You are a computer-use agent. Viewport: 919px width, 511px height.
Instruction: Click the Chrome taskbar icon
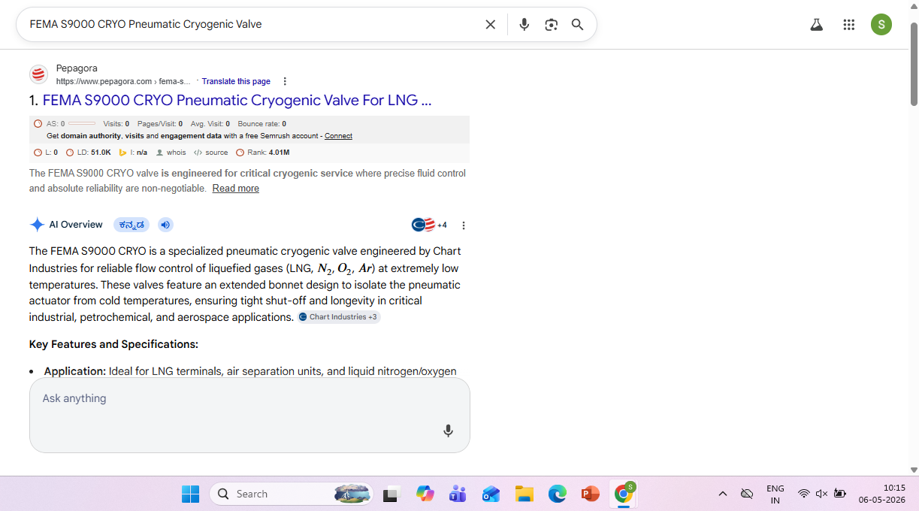coord(623,493)
